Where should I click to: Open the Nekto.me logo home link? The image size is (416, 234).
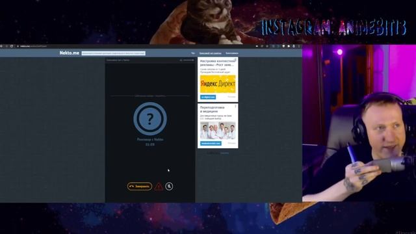click(70, 53)
